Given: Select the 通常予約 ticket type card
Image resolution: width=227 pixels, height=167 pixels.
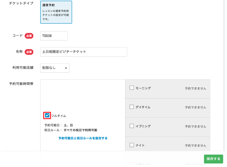Looking at the screenshot, I should (x=56, y=12).
